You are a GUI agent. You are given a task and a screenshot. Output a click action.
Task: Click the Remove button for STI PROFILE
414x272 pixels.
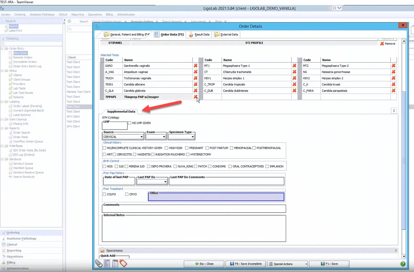(x=388, y=44)
